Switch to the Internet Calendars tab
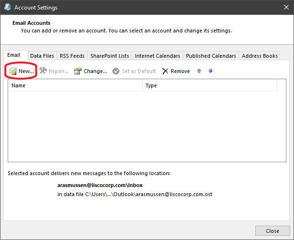The image size is (294, 240). pos(157,56)
